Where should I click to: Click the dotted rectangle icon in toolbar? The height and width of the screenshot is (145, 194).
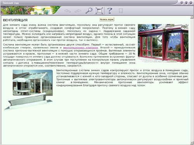click(121, 11)
